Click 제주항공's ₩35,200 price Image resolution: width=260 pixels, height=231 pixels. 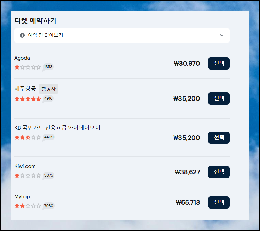[x=187, y=98]
